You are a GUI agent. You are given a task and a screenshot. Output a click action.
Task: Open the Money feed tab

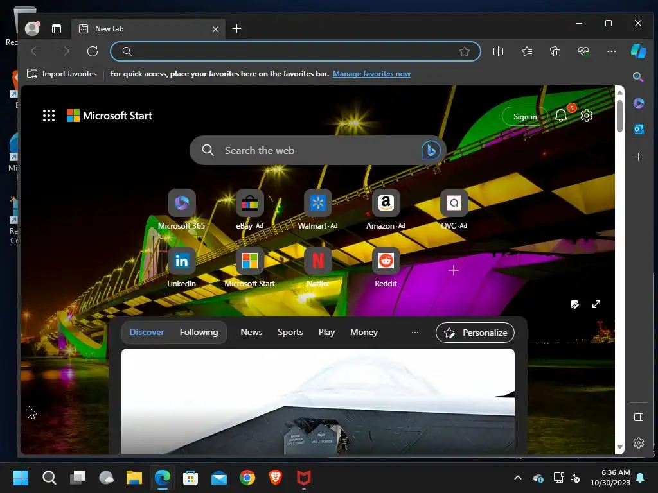pyautogui.click(x=364, y=332)
